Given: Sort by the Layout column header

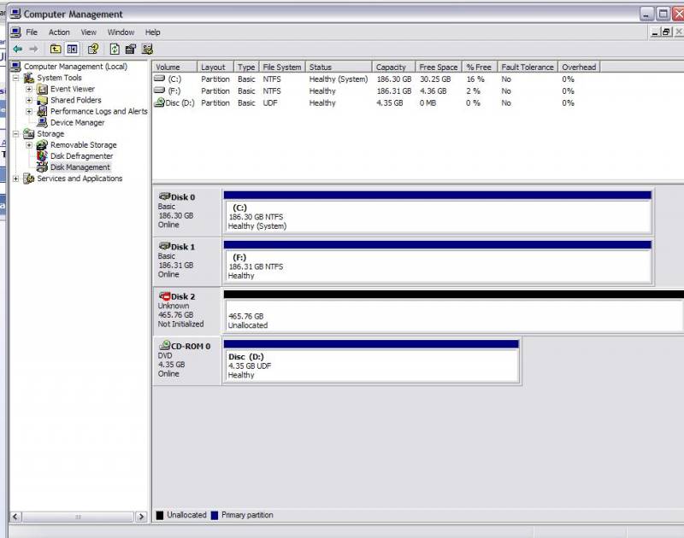Looking at the screenshot, I should [x=215, y=67].
